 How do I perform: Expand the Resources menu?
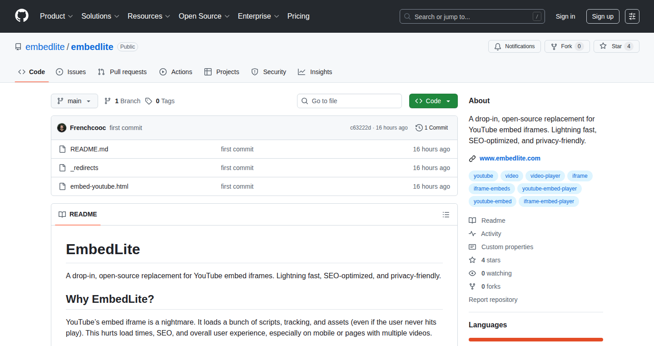pos(149,16)
